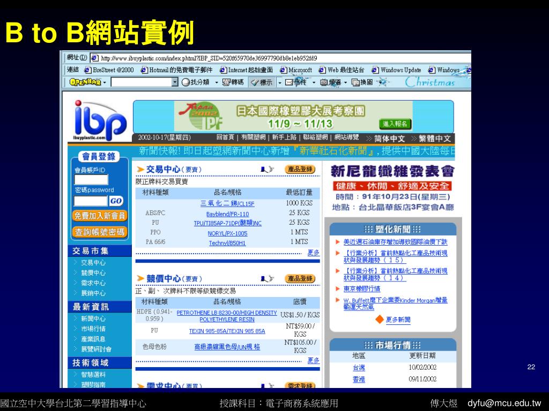
Task: Open 需求中心 in sidebar
Action: click(93, 283)
